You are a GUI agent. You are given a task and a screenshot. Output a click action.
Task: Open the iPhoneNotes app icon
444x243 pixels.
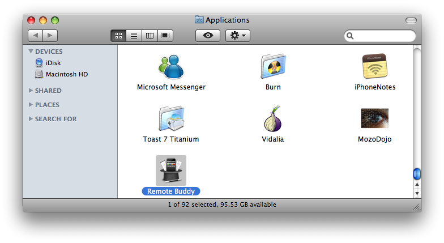tap(374, 67)
